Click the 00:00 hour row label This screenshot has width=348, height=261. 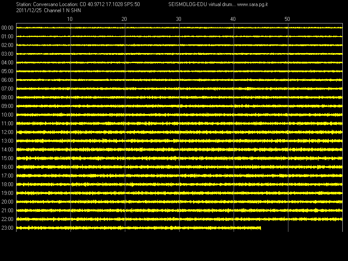coord(7,28)
